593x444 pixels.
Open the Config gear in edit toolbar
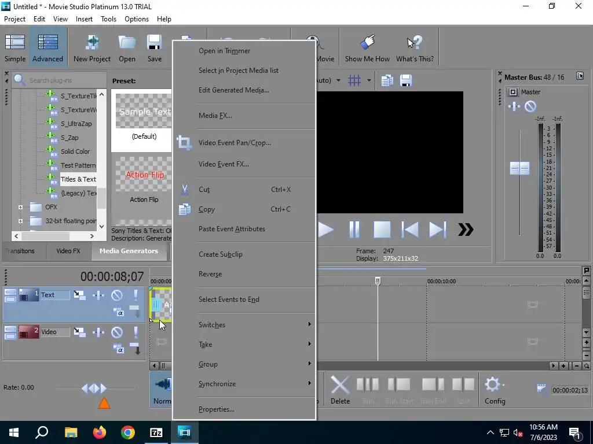coord(495,390)
